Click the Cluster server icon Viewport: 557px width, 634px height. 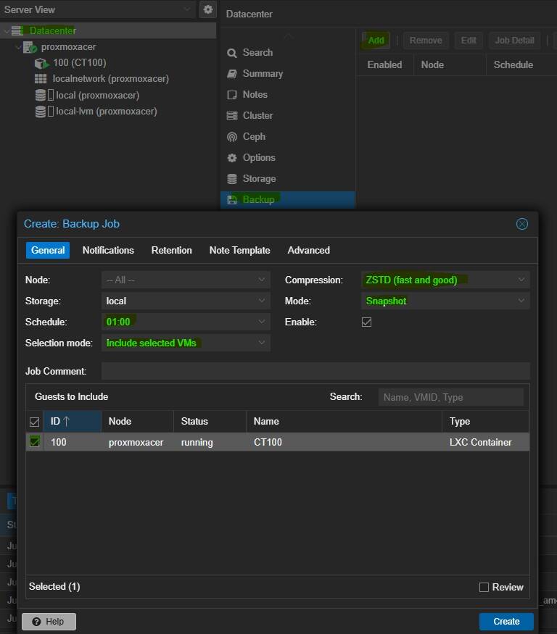click(232, 116)
